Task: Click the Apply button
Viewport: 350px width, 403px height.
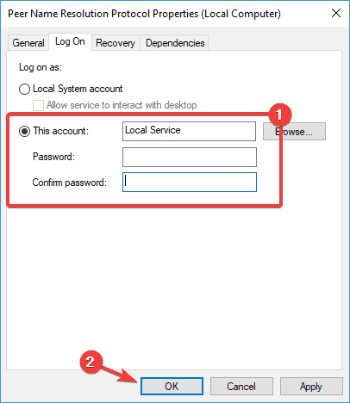Action: (x=311, y=386)
